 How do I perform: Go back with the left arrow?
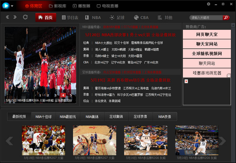click(x=7, y=17)
